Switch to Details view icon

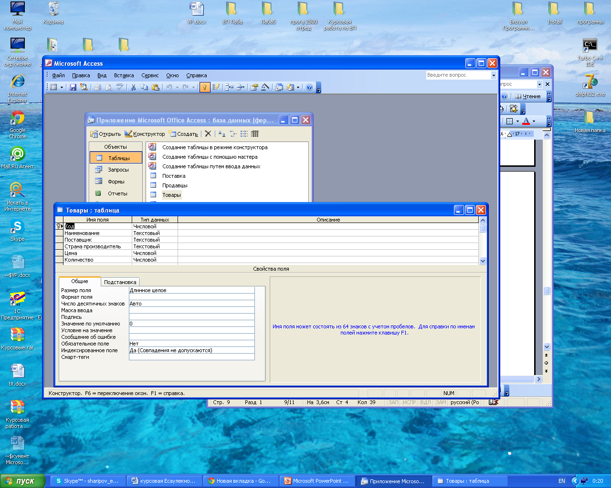click(255, 134)
